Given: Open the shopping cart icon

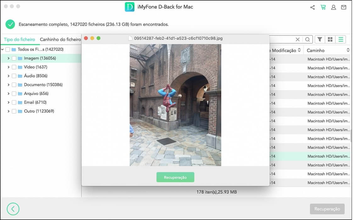Looking at the screenshot, I should 323,8.
